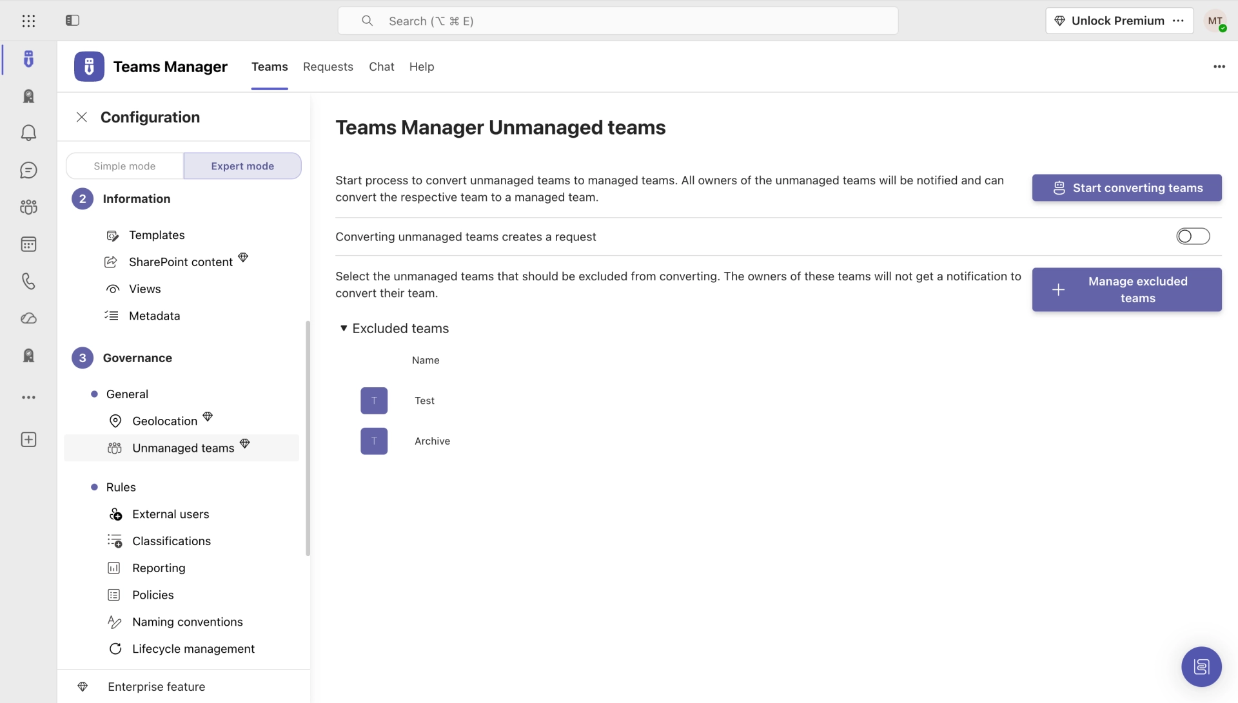Add an app with plus icon

pyautogui.click(x=28, y=439)
